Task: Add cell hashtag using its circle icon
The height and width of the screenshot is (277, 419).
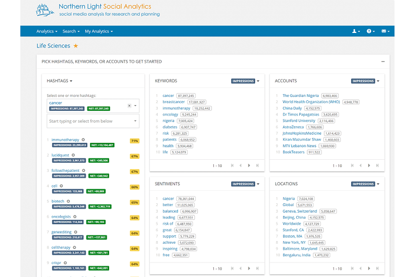Action: point(61,186)
